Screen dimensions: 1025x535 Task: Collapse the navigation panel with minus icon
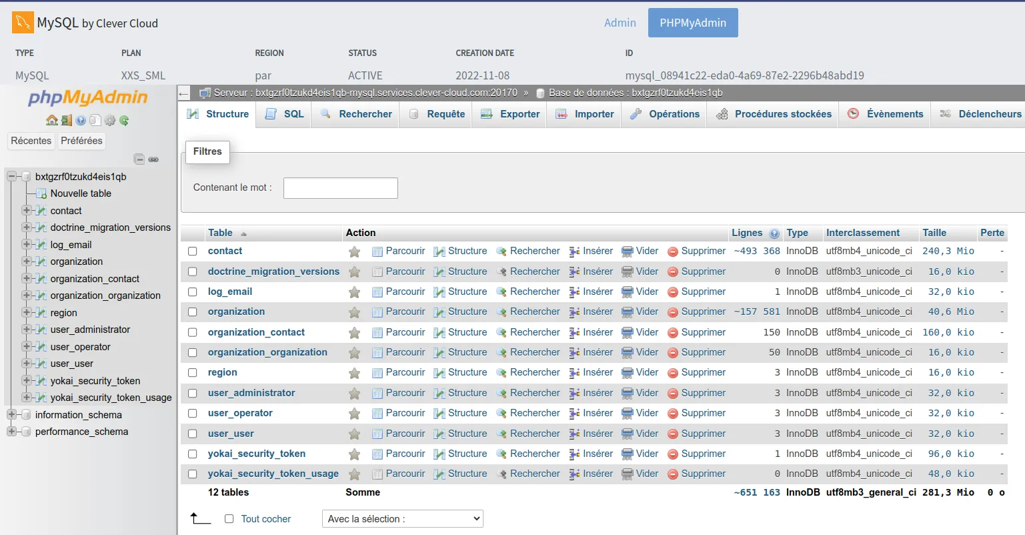tap(139, 159)
